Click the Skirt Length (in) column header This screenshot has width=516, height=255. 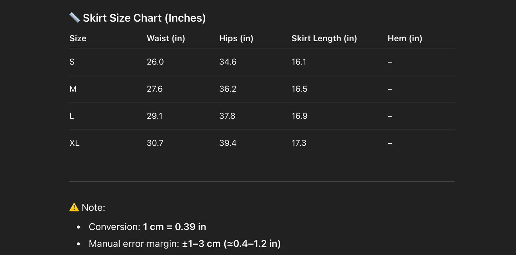[x=324, y=38]
